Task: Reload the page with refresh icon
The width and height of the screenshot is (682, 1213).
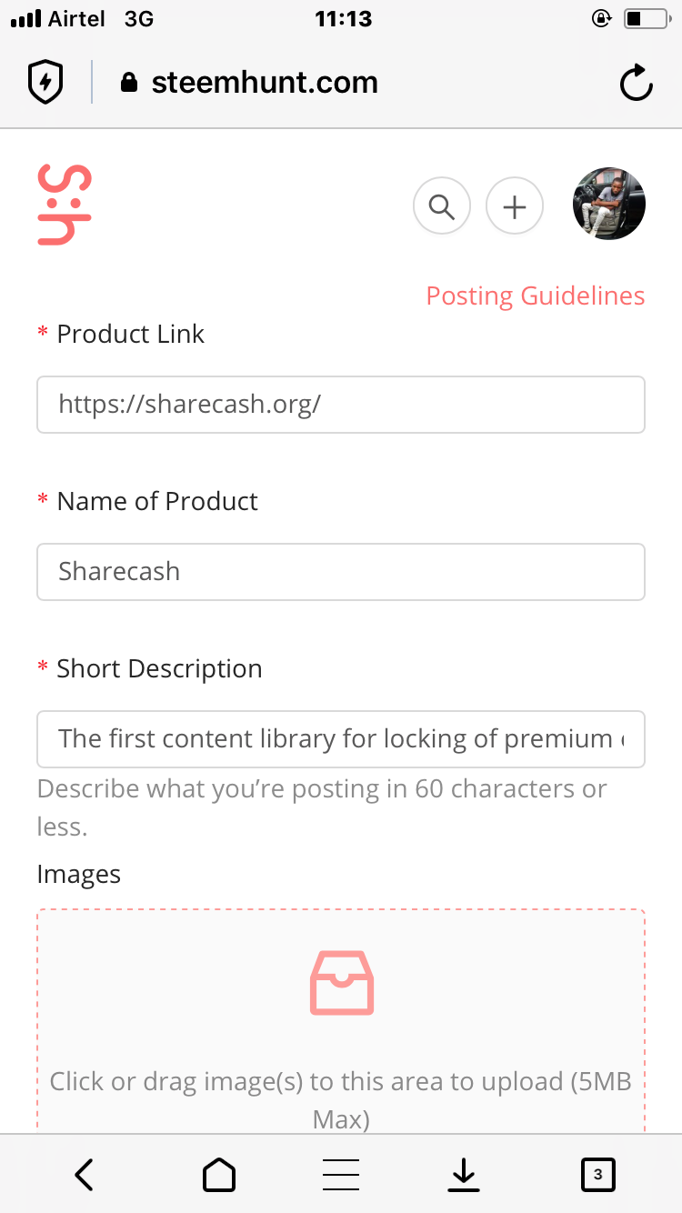Action: pos(636,84)
